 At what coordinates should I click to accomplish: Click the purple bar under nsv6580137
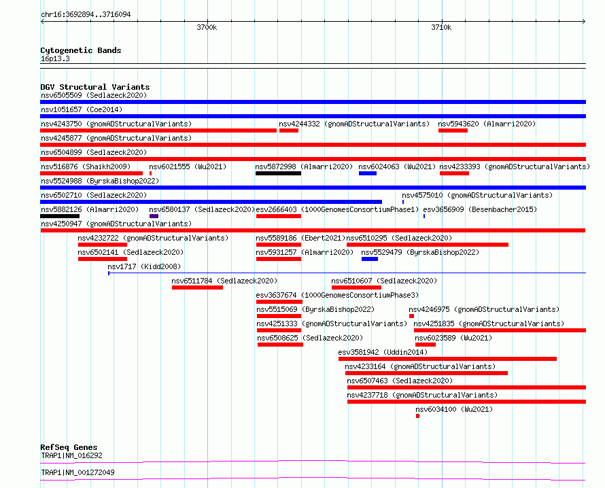154,216
